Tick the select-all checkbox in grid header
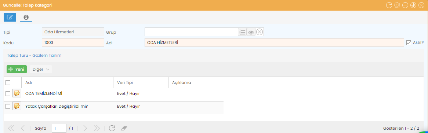This screenshot has height=133, width=428. 8,82
